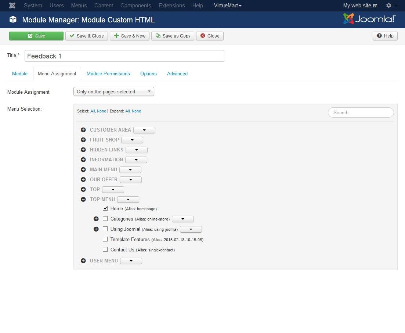Expand Categories submenu plus icon
This screenshot has height=333, width=405.
96,219
